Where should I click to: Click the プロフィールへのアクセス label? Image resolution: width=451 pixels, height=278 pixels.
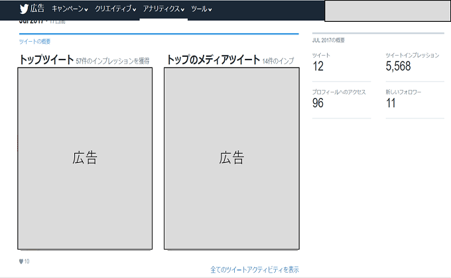pos(339,92)
